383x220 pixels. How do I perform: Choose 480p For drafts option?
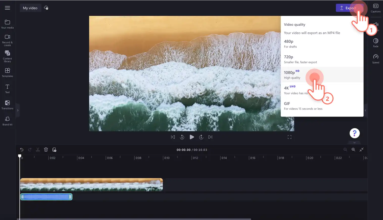coord(322,44)
